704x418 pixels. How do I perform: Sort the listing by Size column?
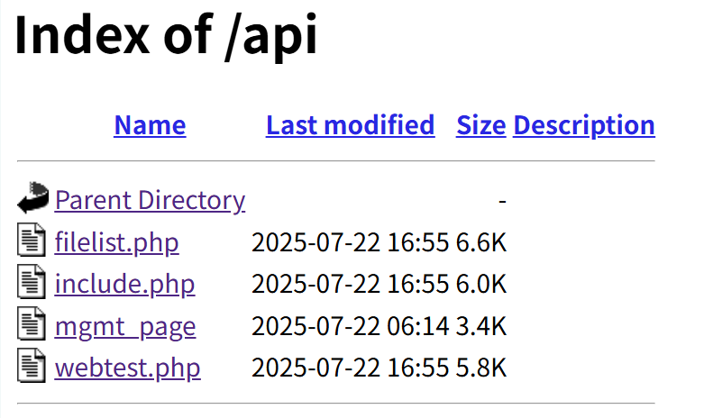click(480, 125)
